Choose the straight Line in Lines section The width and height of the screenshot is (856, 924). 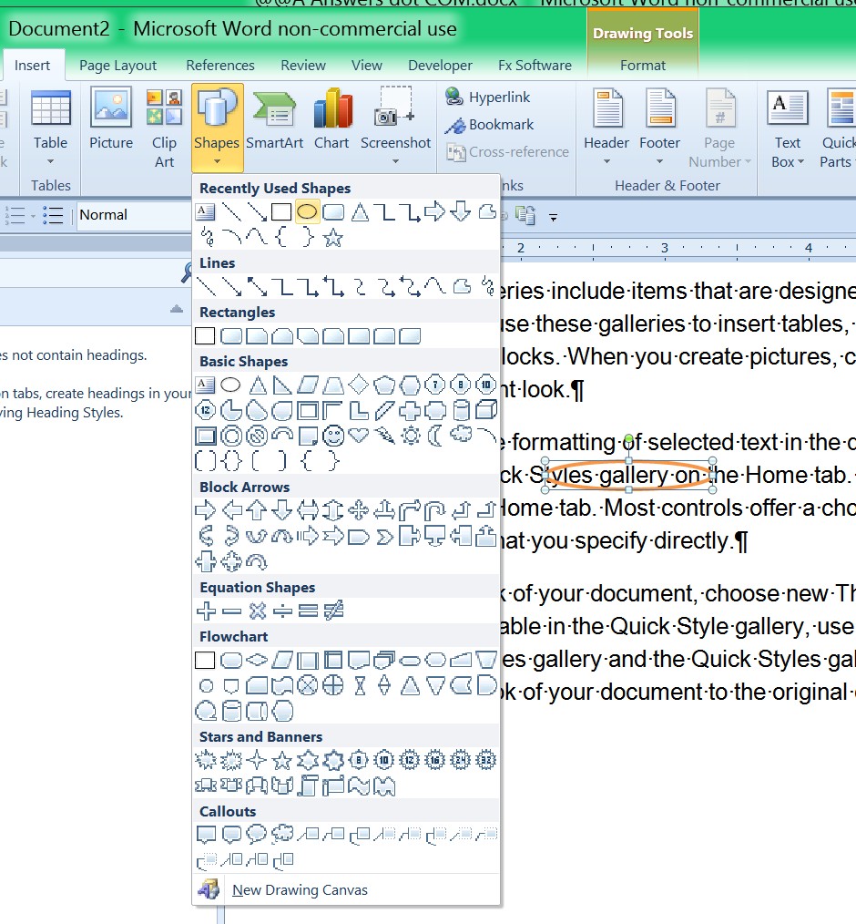point(206,287)
